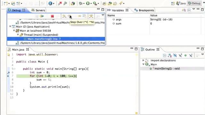Open Debug launch dropdown arrow

click(x=84, y=4)
